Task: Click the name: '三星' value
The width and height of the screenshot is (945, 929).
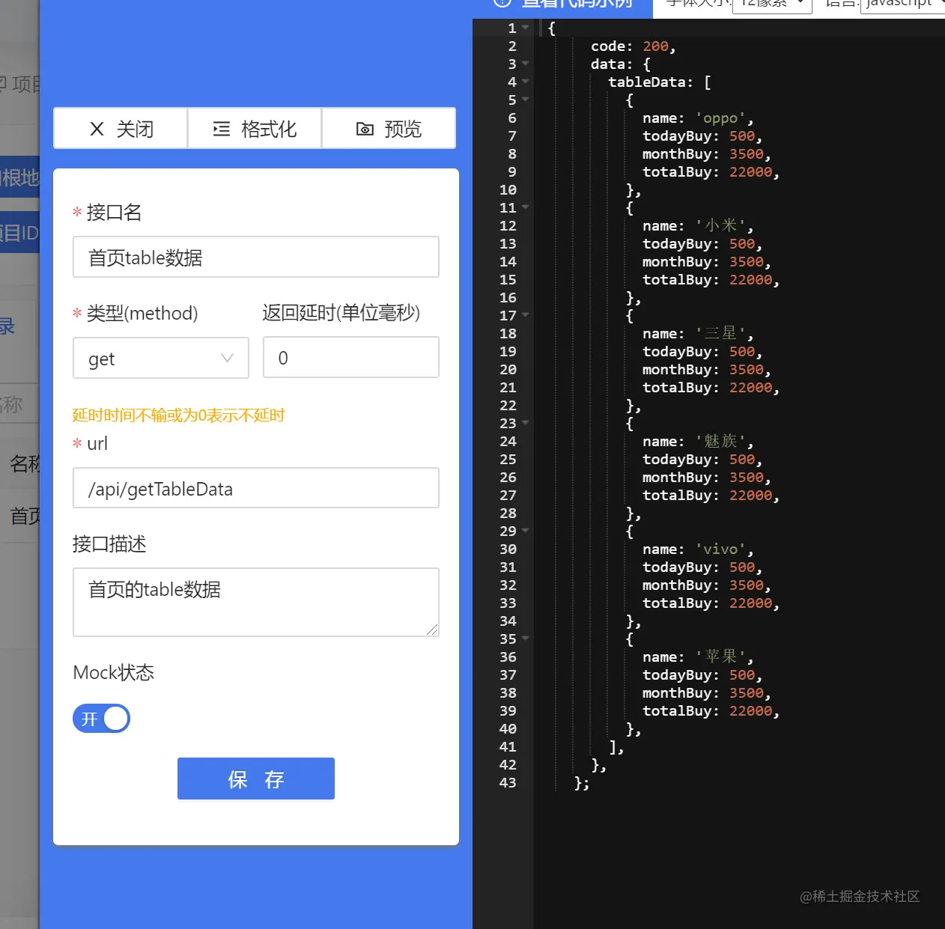Action: point(720,334)
